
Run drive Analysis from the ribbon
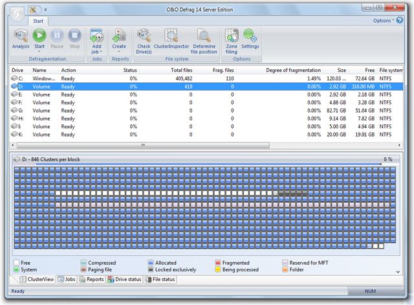coord(21,39)
